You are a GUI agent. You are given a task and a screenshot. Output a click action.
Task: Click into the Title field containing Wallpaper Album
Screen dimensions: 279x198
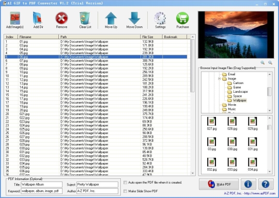click(x=42, y=185)
